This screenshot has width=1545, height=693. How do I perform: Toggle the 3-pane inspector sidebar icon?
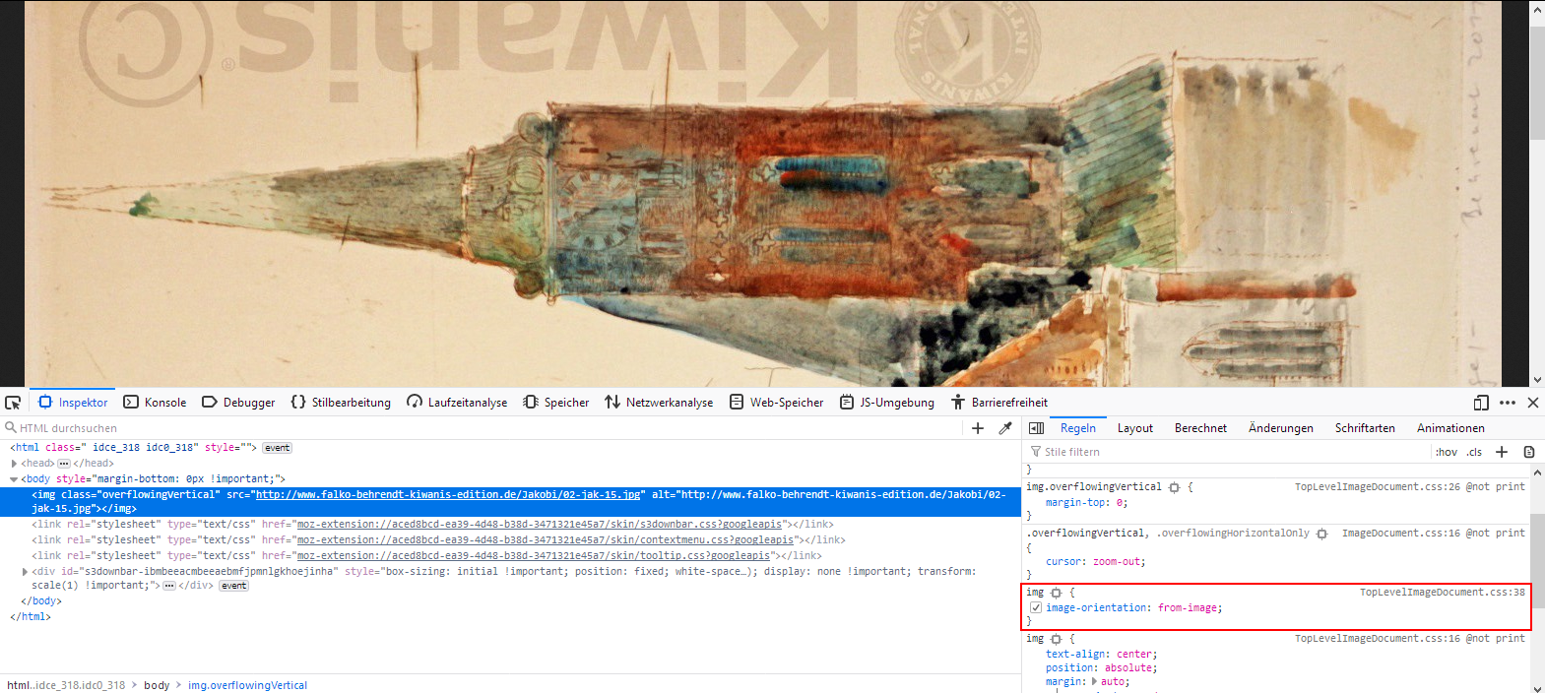coord(1036,428)
